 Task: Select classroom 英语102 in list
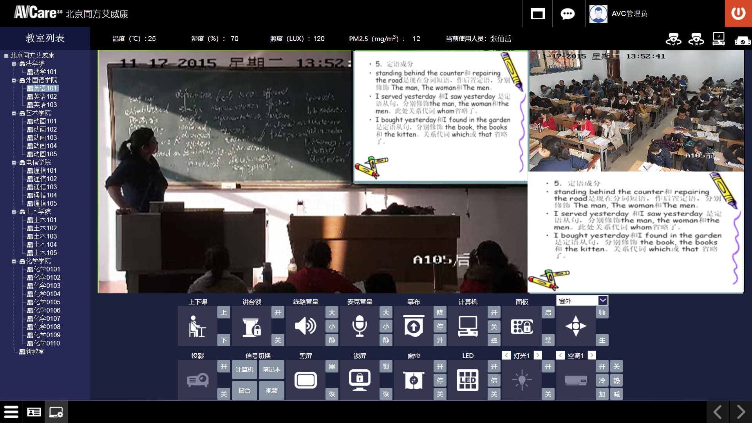coord(45,96)
